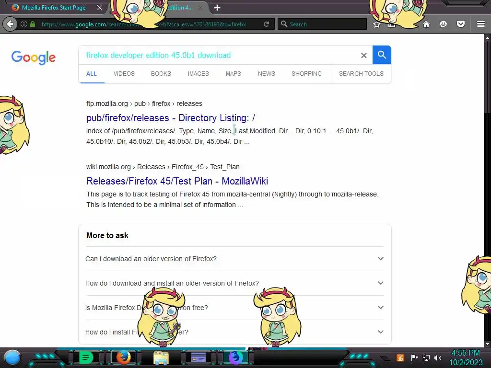Viewport: 491px width, 368px height.
Task: Open SEARCH TOOLS options
Action: coord(361,74)
